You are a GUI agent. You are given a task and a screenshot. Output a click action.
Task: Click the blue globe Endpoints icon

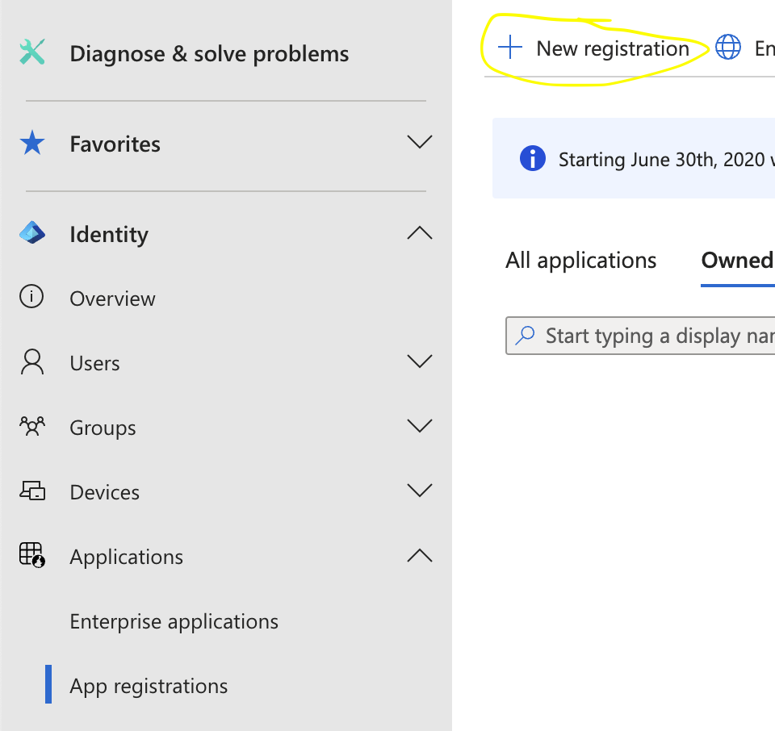pos(728,48)
